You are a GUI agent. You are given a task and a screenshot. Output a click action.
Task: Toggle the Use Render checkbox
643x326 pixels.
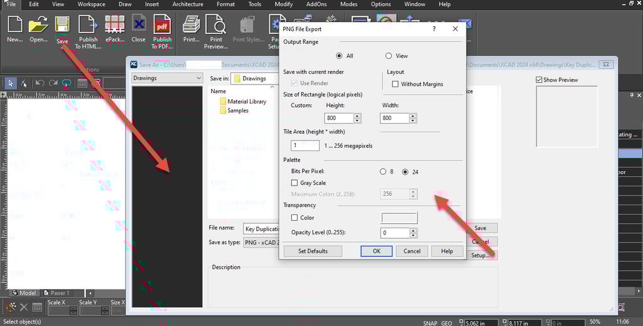pyautogui.click(x=294, y=83)
